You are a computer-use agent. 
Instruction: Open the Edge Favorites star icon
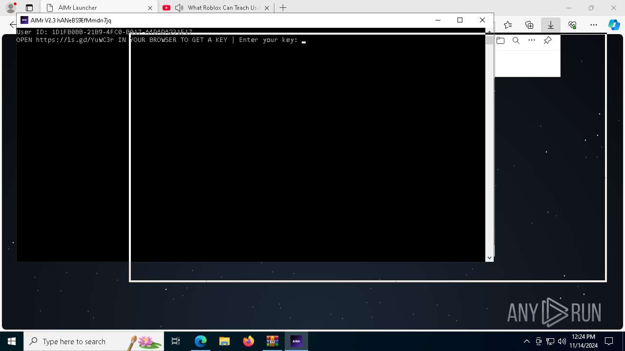click(508, 25)
